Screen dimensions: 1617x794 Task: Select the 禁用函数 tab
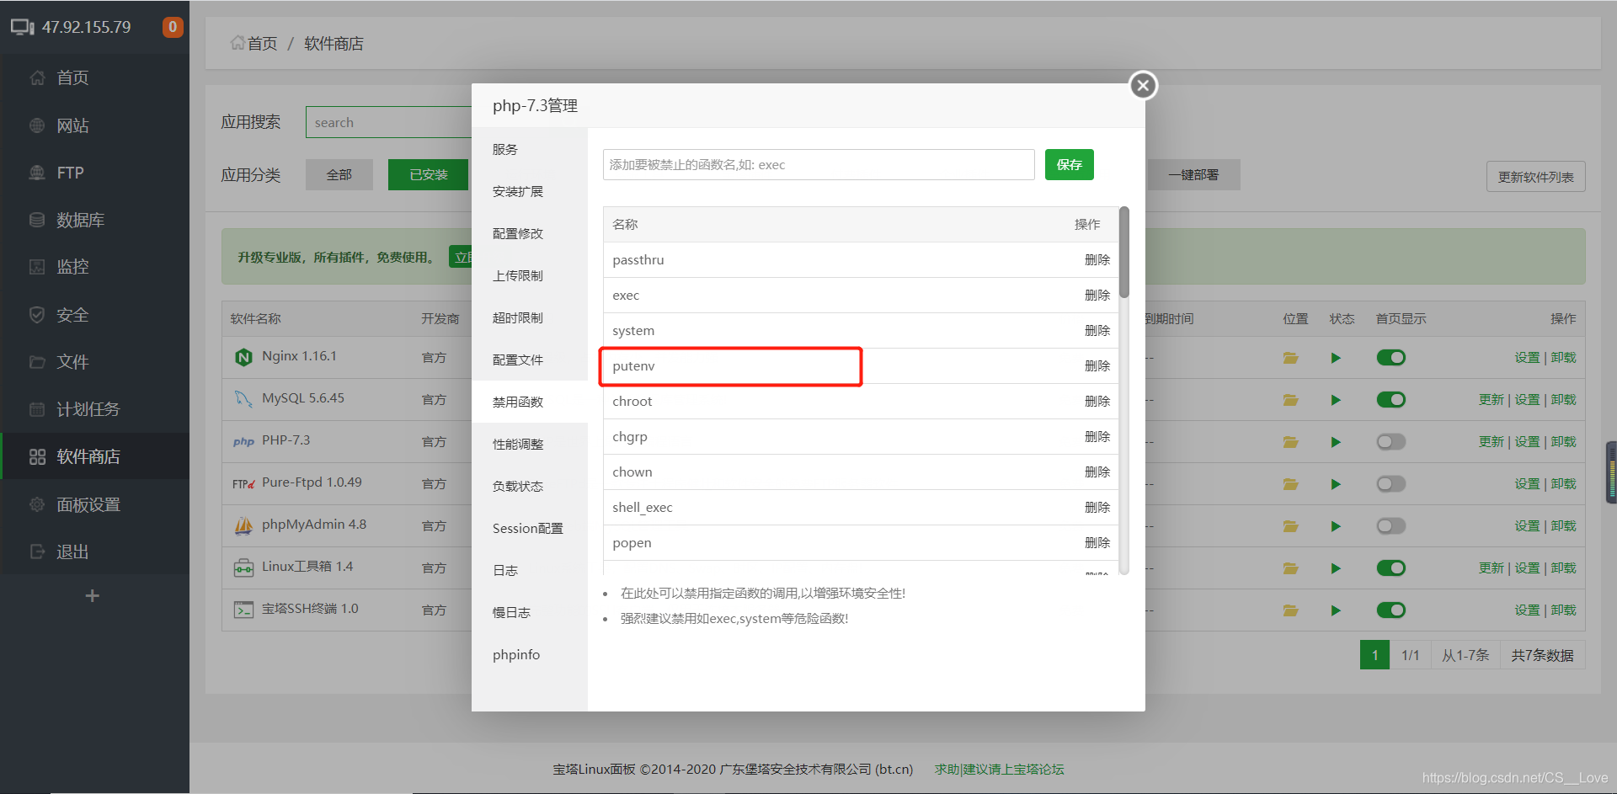530,402
